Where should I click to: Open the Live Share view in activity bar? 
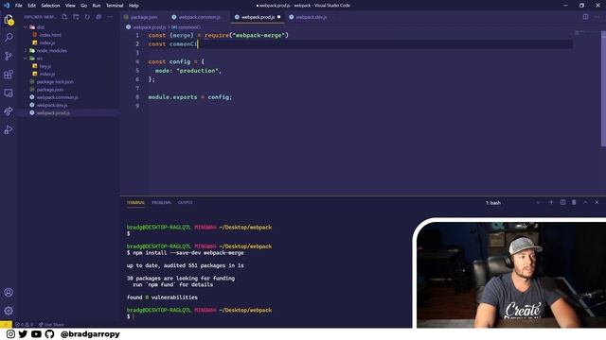click(9, 111)
